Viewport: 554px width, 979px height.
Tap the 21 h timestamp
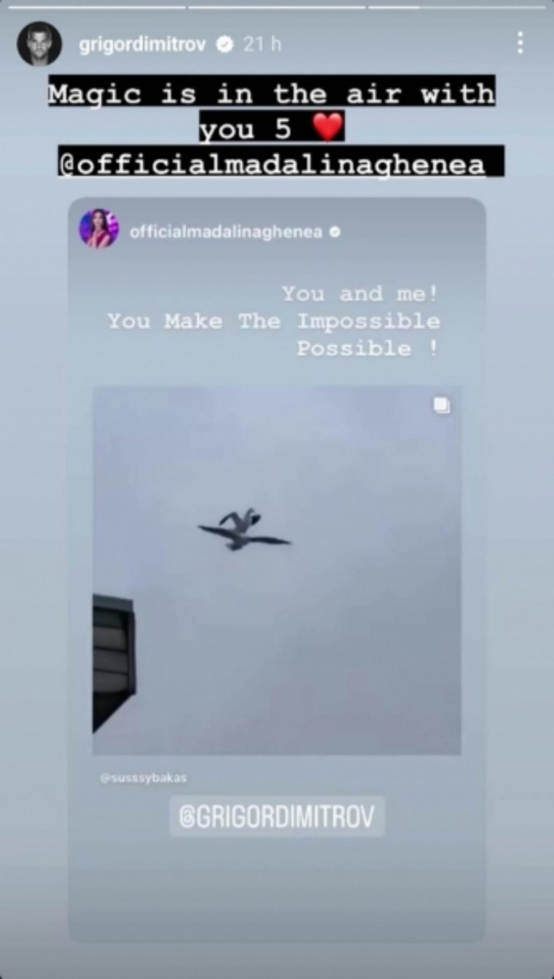coord(262,44)
